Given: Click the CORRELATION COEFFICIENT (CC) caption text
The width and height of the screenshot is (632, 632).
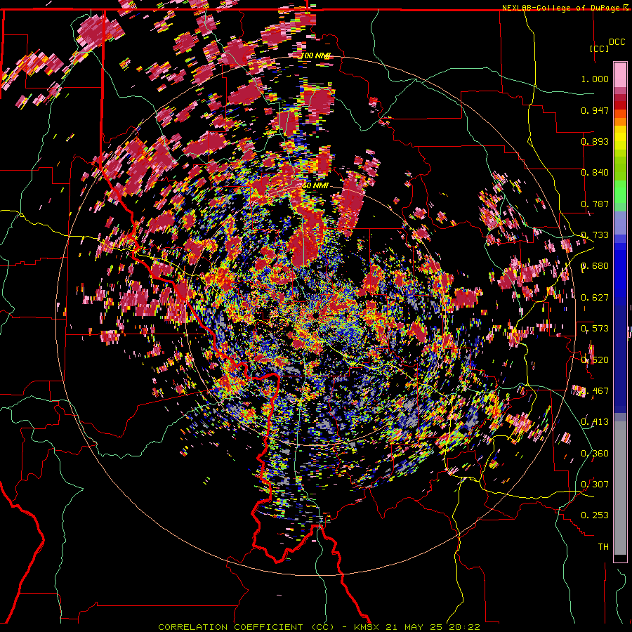Looking at the screenshot, I should [246, 627].
